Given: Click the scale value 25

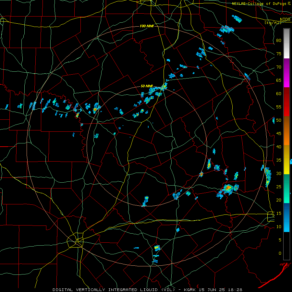Looking at the screenshot, I should click(x=279, y=187).
